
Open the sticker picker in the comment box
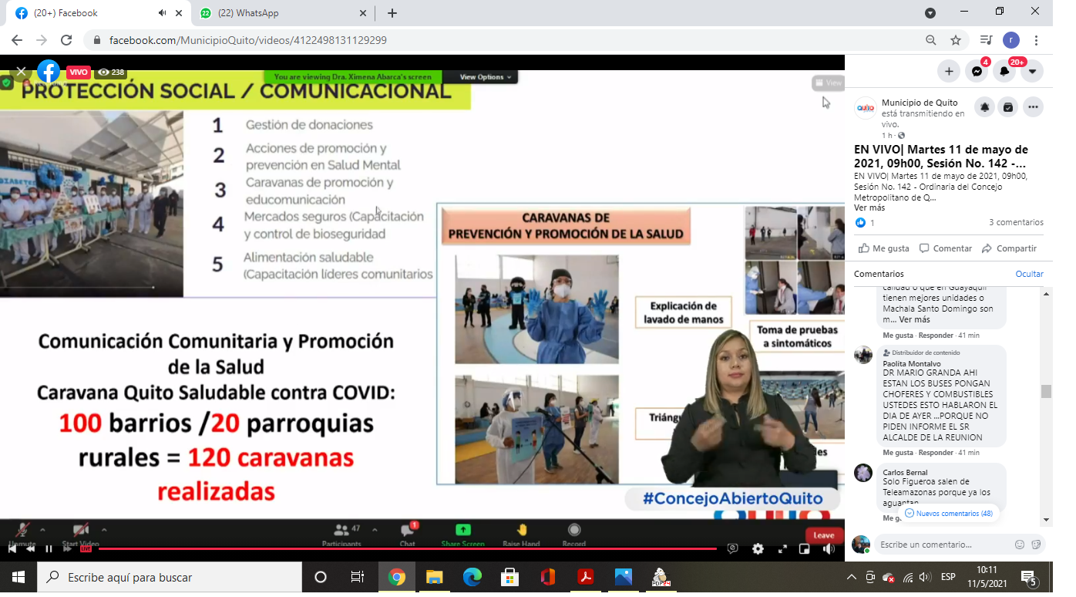1036,545
